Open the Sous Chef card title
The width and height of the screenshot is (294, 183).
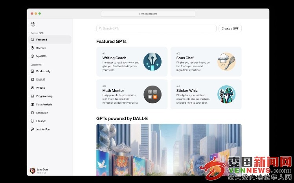click(185, 58)
